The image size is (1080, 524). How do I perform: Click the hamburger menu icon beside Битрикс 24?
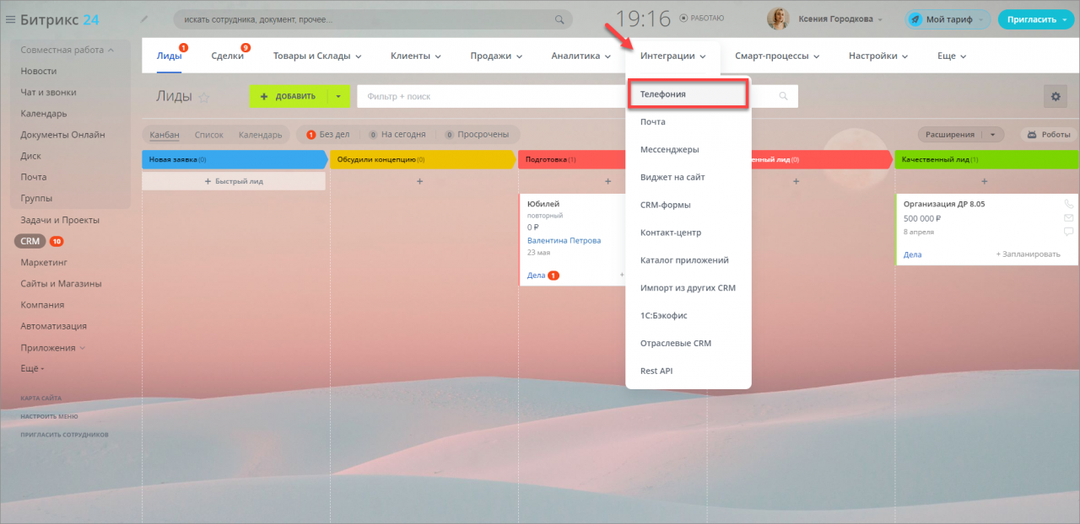(10, 19)
